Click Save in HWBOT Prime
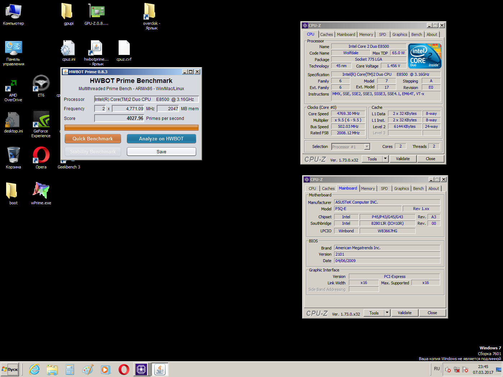The image size is (503, 377). click(161, 152)
